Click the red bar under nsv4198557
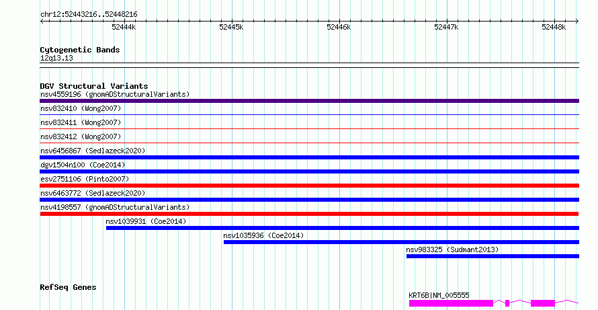 [x=309, y=214]
